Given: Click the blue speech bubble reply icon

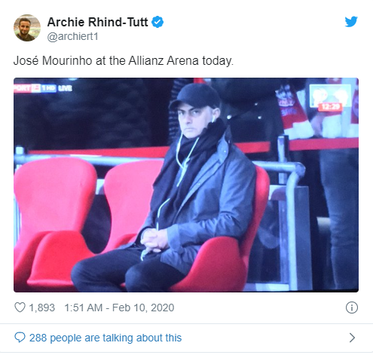Looking at the screenshot, I should click(20, 338).
